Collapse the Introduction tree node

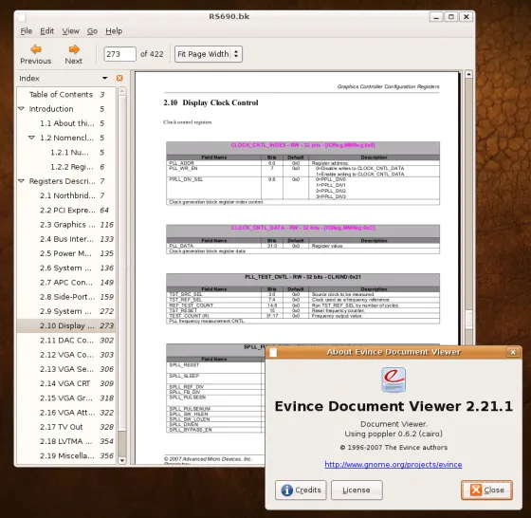click(21, 109)
